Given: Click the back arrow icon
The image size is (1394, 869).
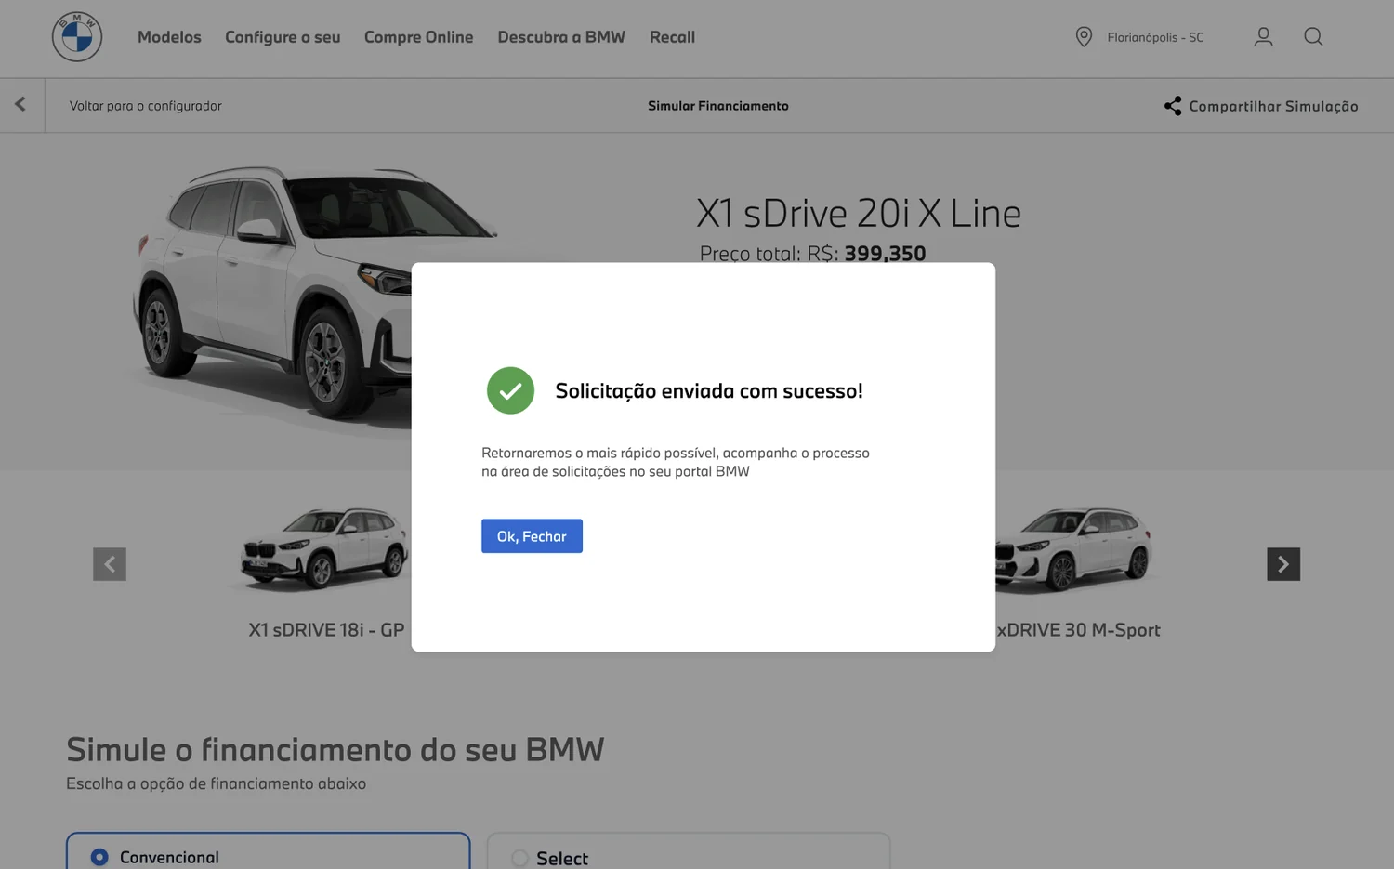Looking at the screenshot, I should coord(20,104).
